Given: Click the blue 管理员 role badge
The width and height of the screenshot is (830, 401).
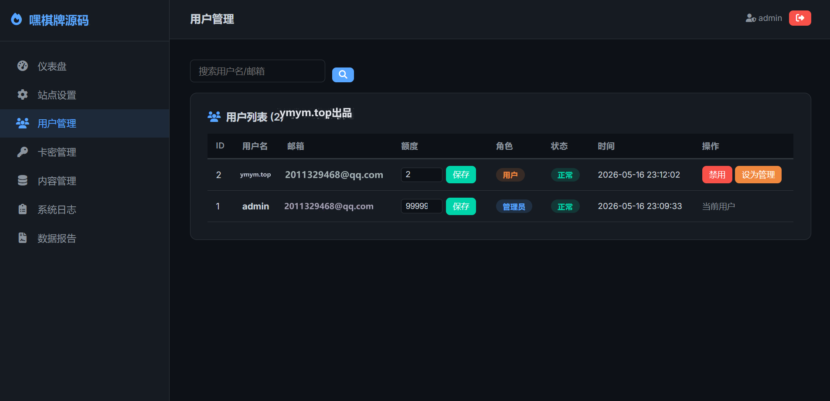Looking at the screenshot, I should click(x=514, y=206).
